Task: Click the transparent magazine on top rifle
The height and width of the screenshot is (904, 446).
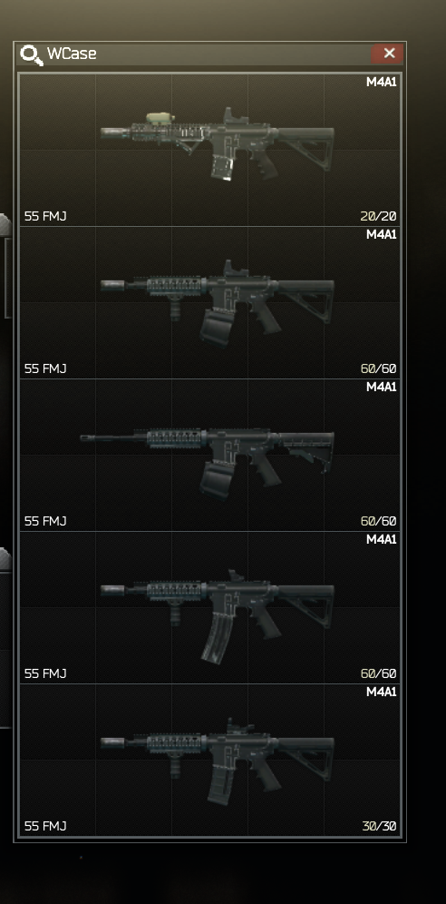Action: (x=221, y=166)
